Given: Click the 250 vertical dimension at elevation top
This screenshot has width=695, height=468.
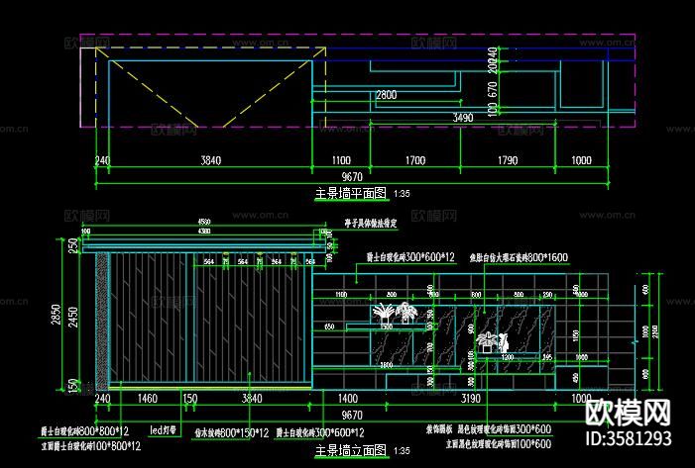Looking at the screenshot, I should pos(73,245).
